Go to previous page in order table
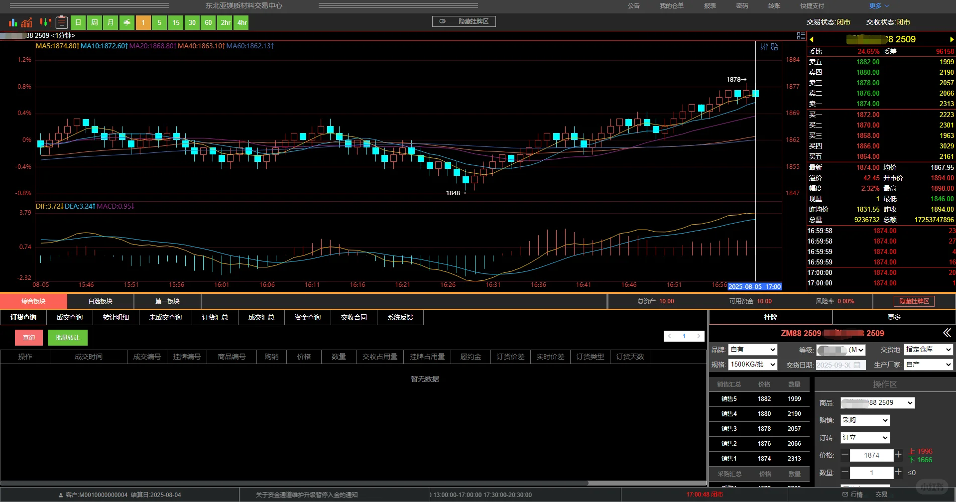 pyautogui.click(x=670, y=336)
